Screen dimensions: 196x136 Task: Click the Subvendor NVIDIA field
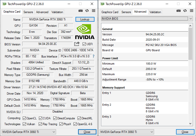35,50
